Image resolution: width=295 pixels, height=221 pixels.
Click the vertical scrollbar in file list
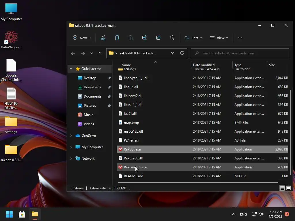point(291,132)
